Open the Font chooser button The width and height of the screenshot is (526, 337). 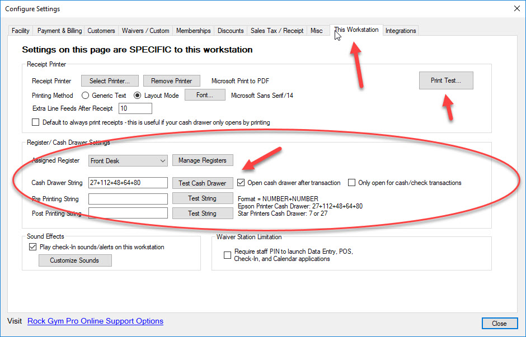coord(205,95)
